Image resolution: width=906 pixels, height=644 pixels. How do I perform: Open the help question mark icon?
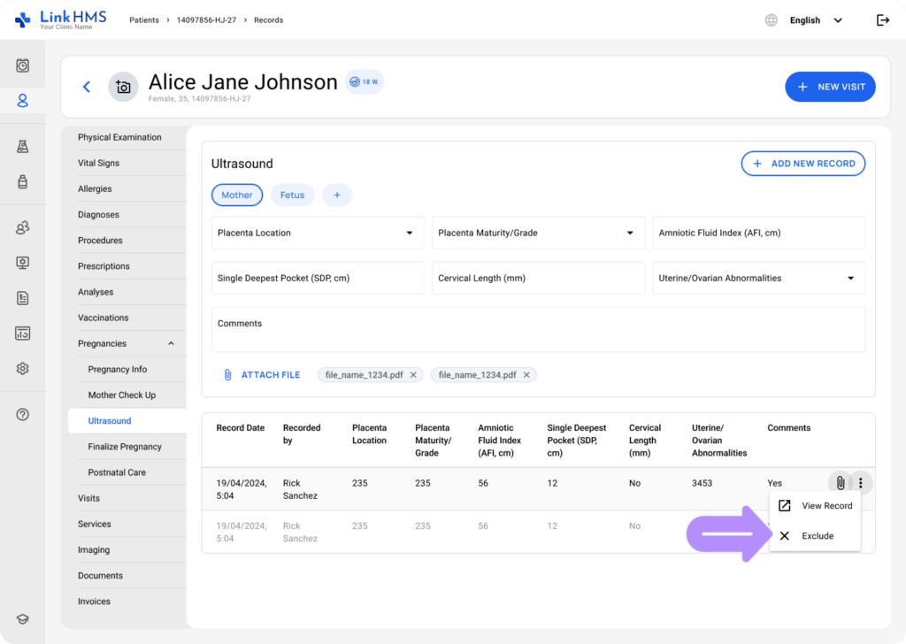tap(23, 415)
